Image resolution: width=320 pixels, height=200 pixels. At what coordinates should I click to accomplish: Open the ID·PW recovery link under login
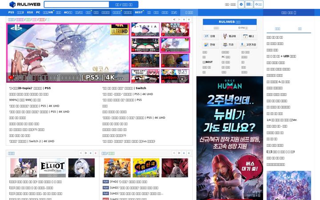(x=243, y=28)
